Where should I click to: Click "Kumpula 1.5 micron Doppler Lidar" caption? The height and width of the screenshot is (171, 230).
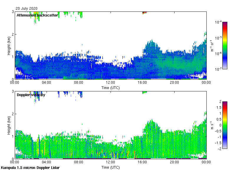30,167
